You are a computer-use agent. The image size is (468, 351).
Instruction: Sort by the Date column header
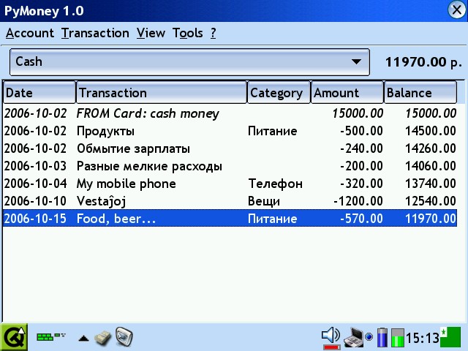coord(39,93)
